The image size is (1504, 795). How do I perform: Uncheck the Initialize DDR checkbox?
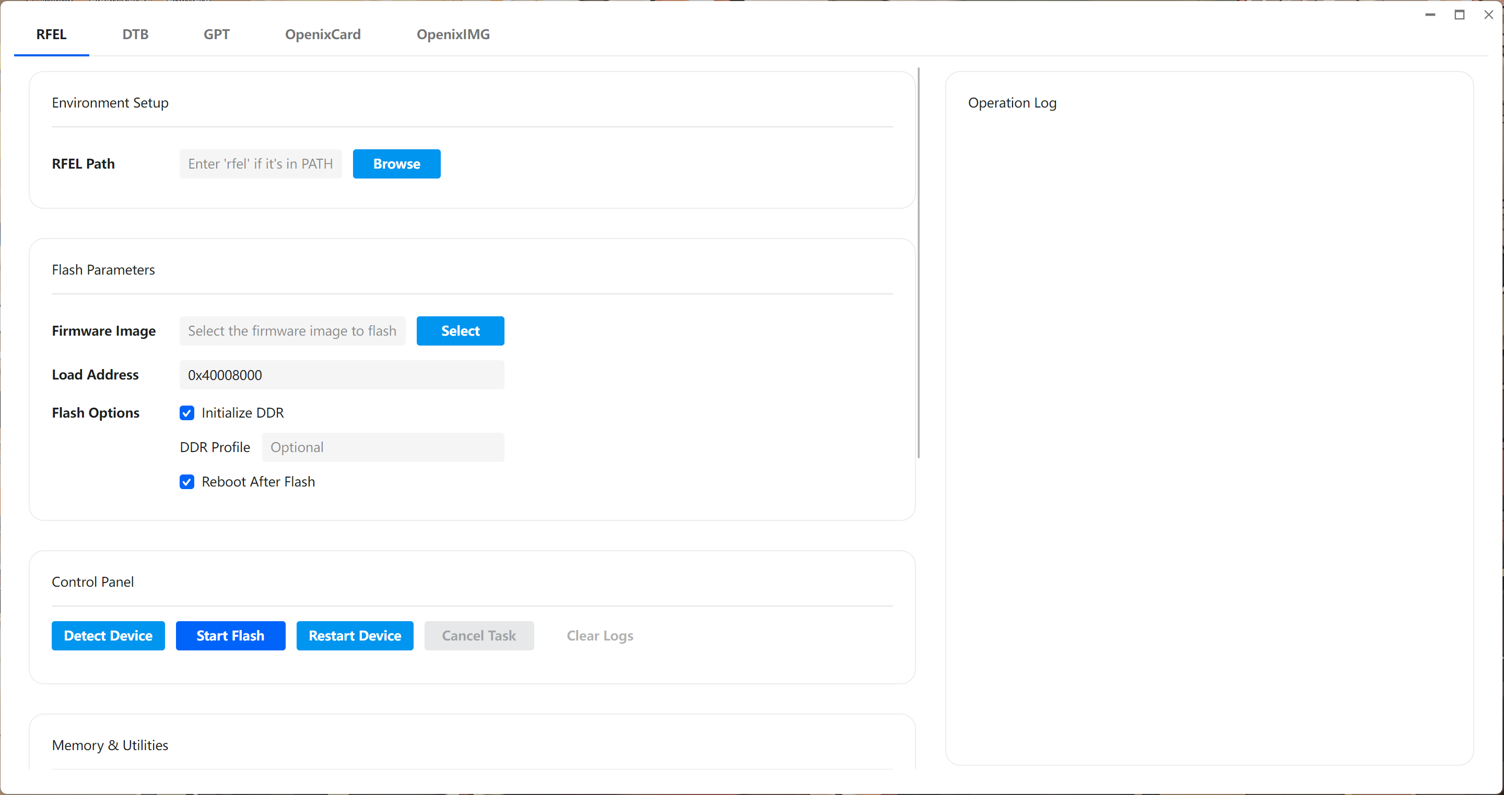pos(187,413)
